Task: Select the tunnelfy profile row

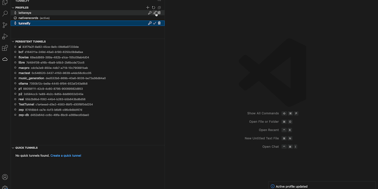Action: point(88,23)
